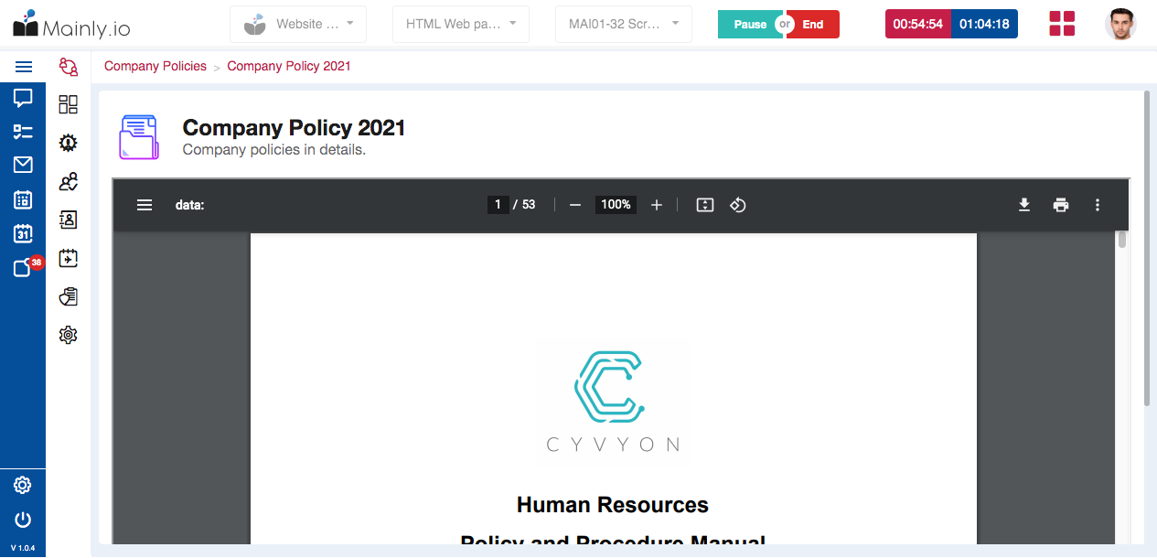Zoom in the PDF with plus
Image resolution: width=1157 pixels, height=558 pixels.
[x=656, y=205]
